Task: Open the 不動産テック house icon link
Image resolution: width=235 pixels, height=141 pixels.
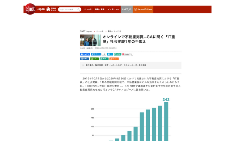Action: (x=51, y=9)
